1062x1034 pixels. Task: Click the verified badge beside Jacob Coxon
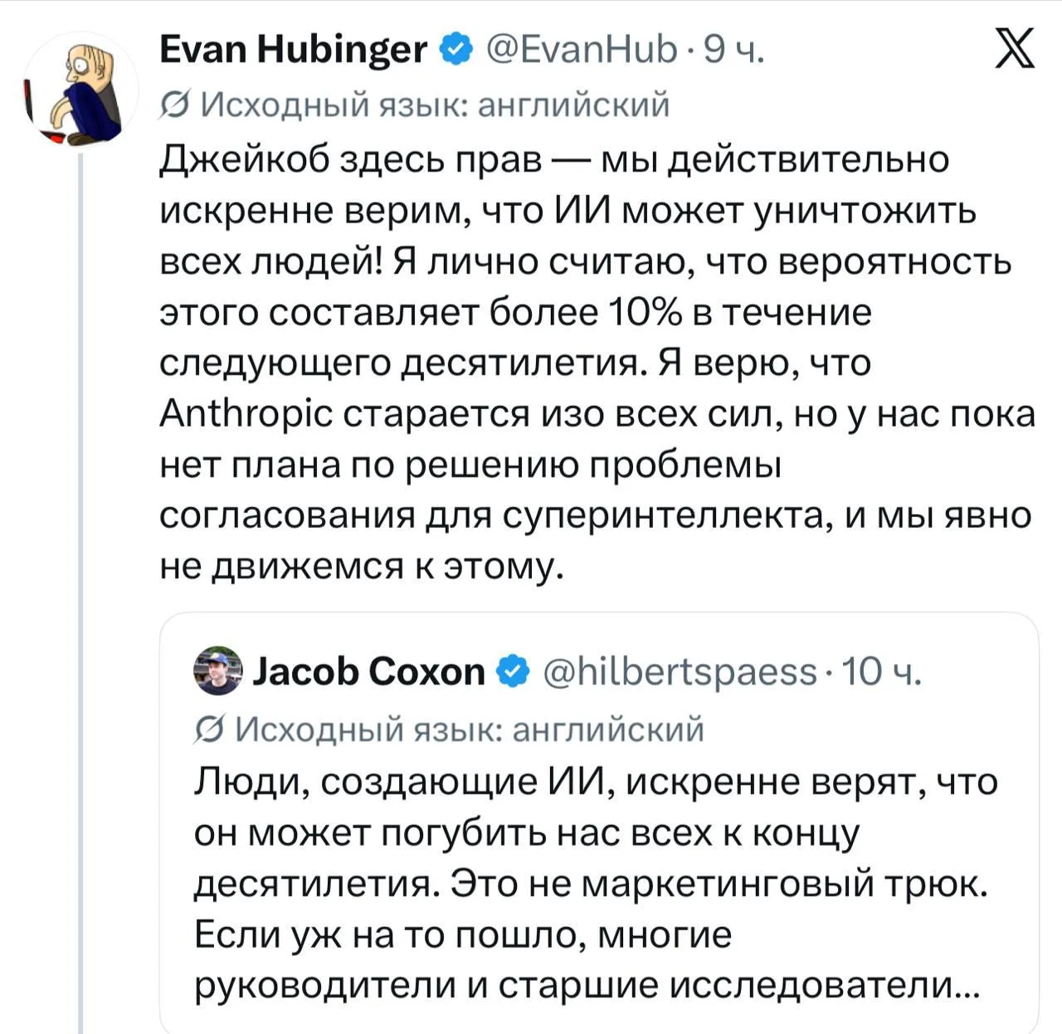513,671
